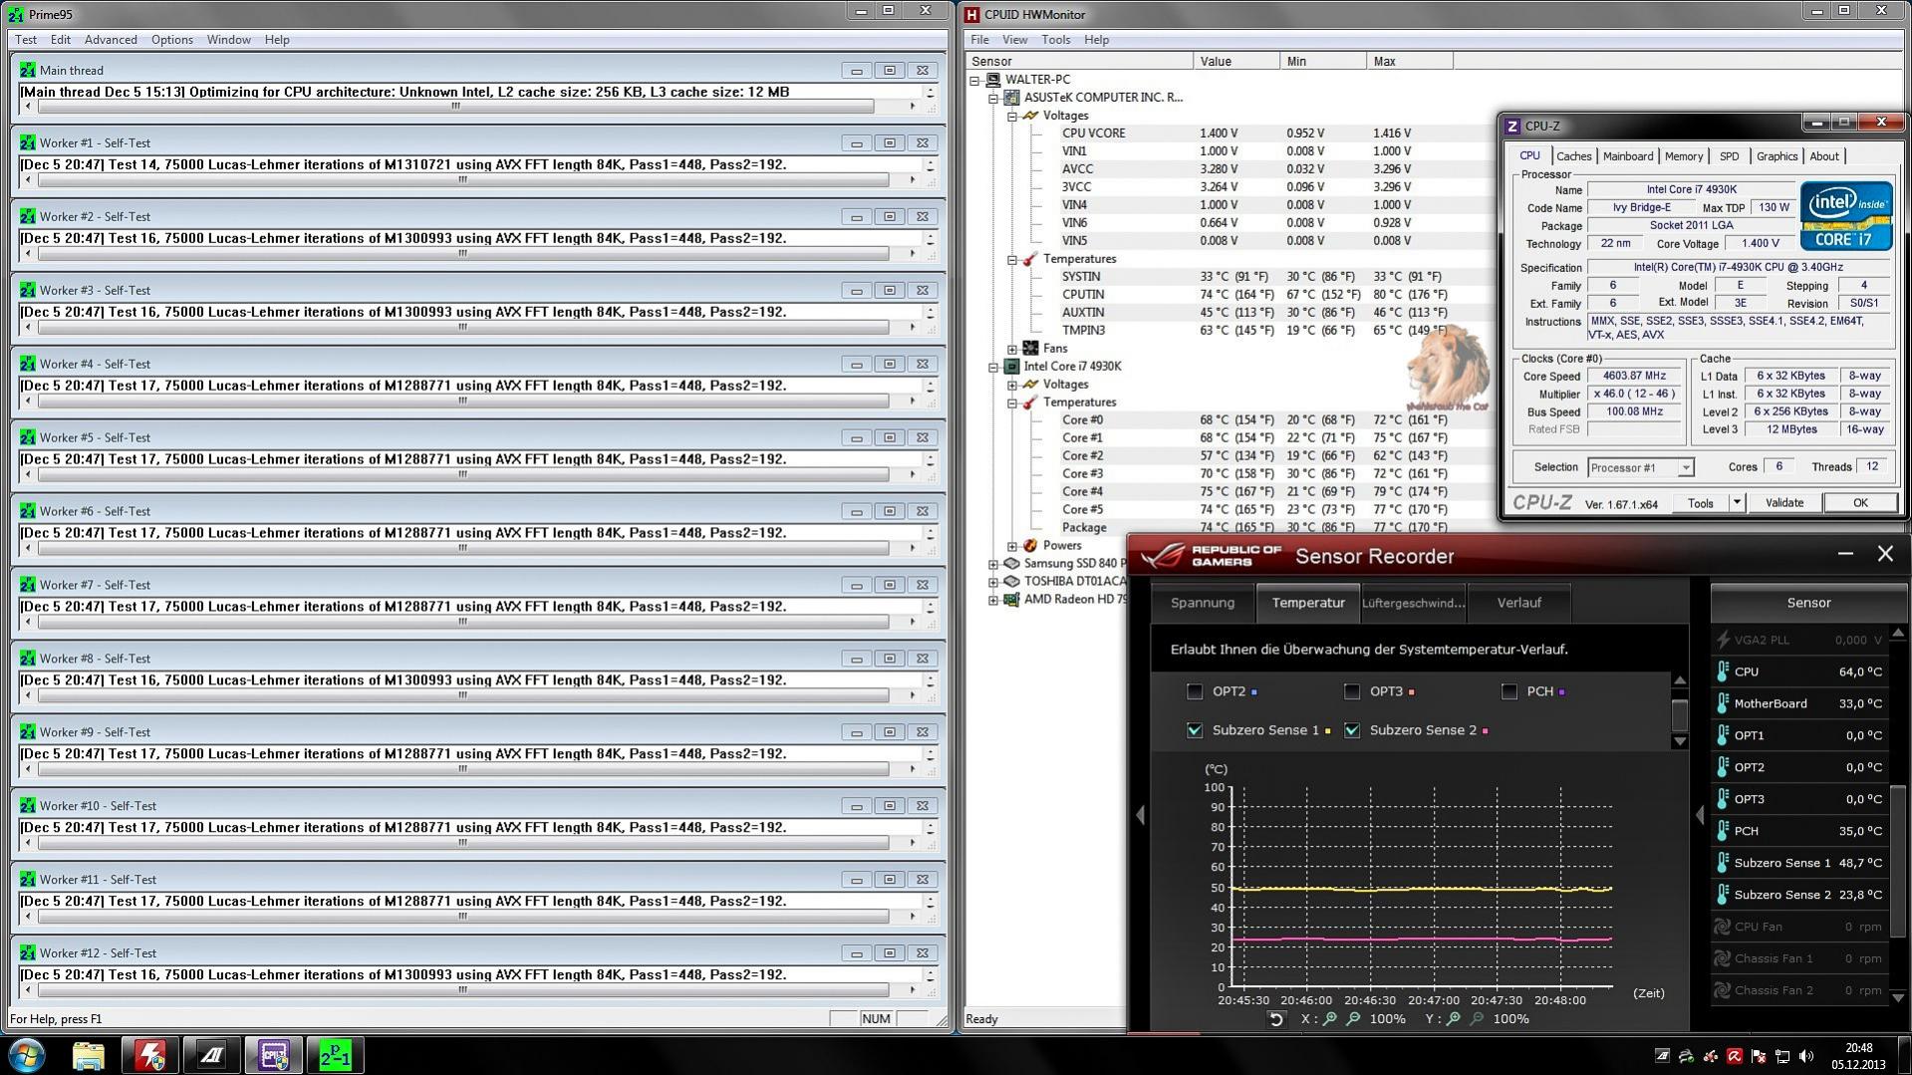Screen dimensions: 1912x1075
Task: Click the Chassis Fan 1 icon
Action: click(1722, 958)
